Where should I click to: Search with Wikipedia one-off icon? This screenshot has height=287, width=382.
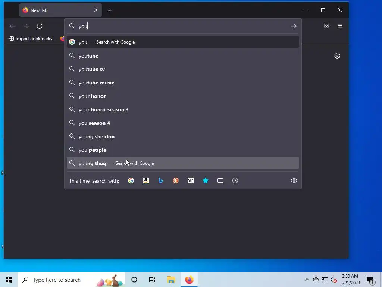click(x=191, y=180)
